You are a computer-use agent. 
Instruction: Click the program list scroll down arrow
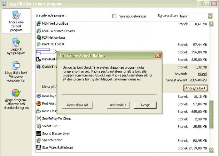pyautogui.click(x=211, y=149)
